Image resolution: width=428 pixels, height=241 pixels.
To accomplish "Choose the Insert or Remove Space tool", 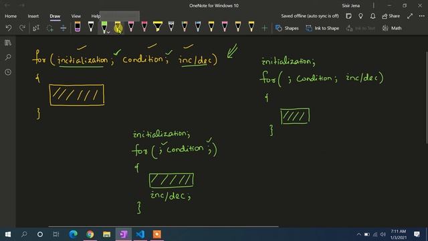I will [63, 28].
